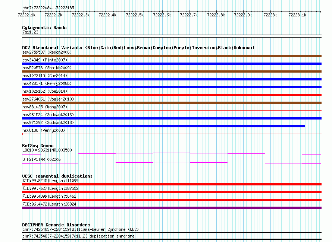This screenshot has height=242, width=332.
Task: Click the brown bar under nsv520573
Action: coord(172,71)
